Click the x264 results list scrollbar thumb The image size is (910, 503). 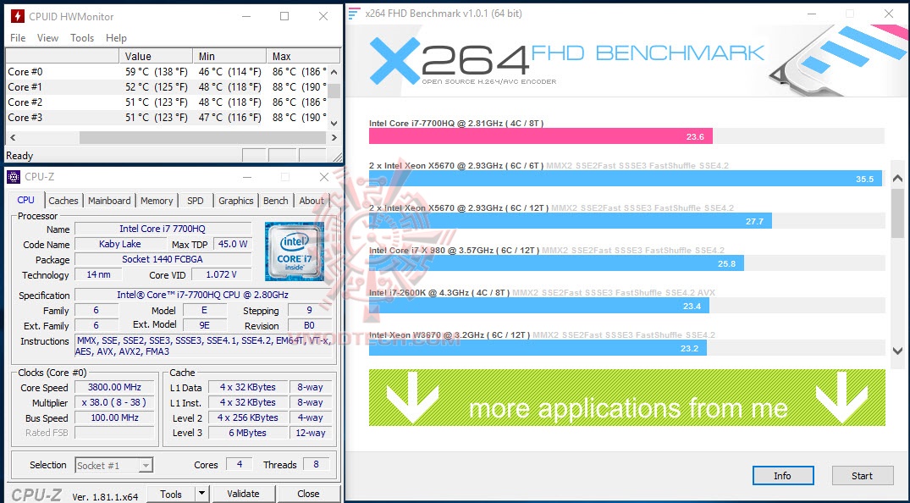tap(897, 213)
